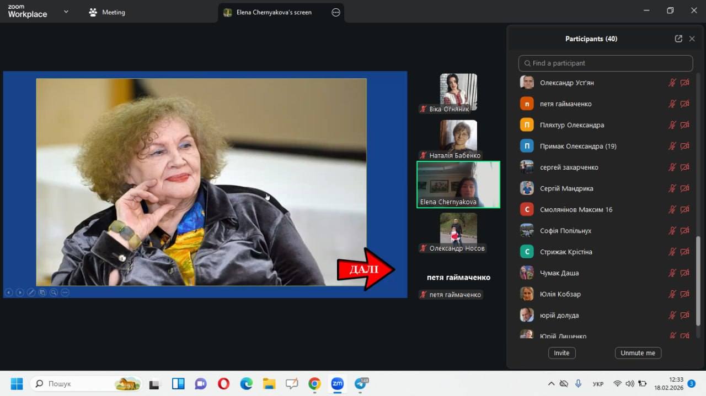Pop out the Participants panel
Screen dimensions: 706x396
pyautogui.click(x=678, y=39)
